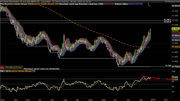This screenshot has height=101, width=180.
Task: Click the déc. marker on time axis
Action: coord(141,100)
